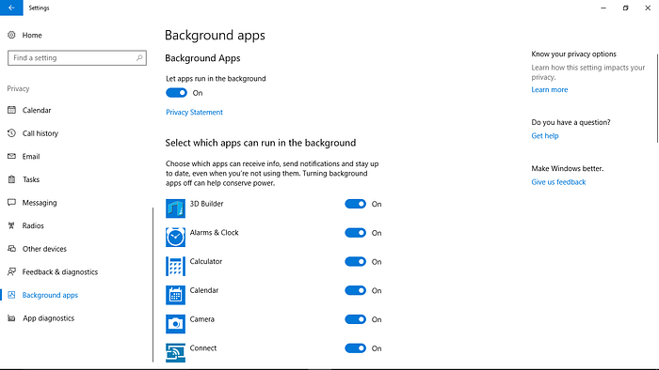
Task: Click the Messaging speech bubble icon
Action: pyautogui.click(x=11, y=203)
